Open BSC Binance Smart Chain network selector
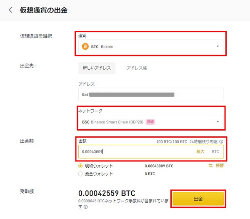 point(151,122)
